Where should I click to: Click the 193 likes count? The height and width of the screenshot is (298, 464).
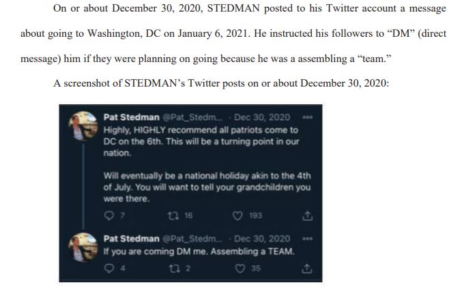[x=255, y=215]
